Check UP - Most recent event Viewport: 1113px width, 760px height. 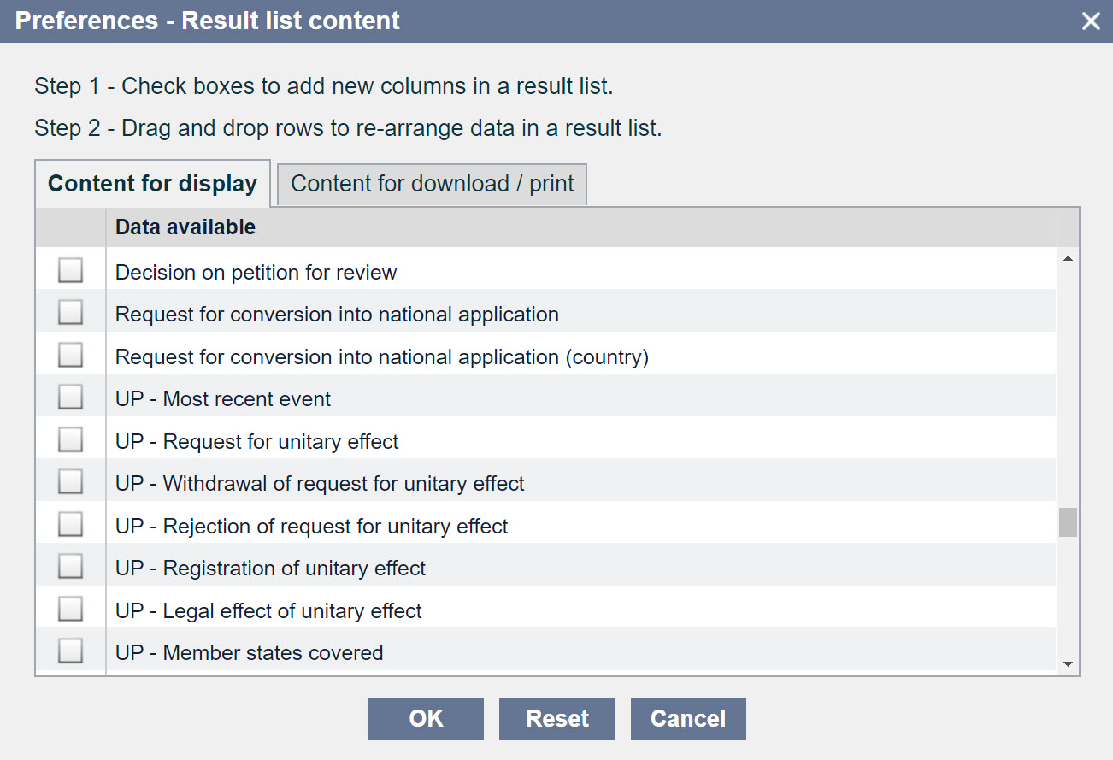click(70, 398)
